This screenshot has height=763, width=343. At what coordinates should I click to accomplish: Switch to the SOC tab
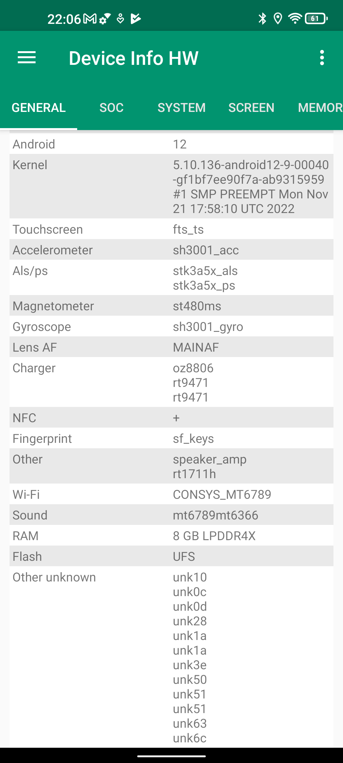coord(111,108)
